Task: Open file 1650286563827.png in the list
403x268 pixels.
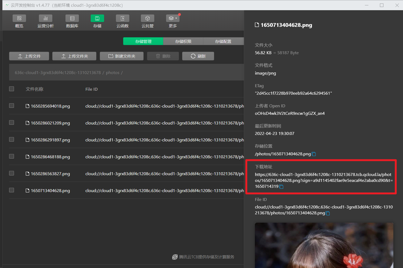Action: tap(50, 174)
